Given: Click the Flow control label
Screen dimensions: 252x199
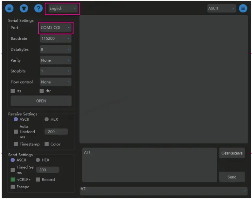Looking at the screenshot, I should tap(22, 82).
